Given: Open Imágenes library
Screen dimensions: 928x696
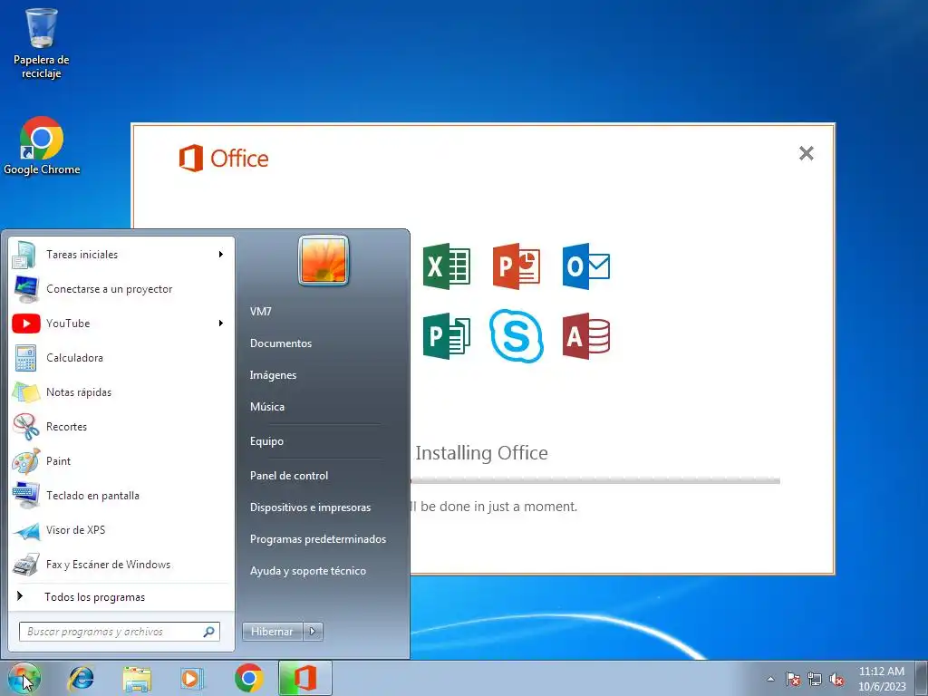Looking at the screenshot, I should click(273, 375).
